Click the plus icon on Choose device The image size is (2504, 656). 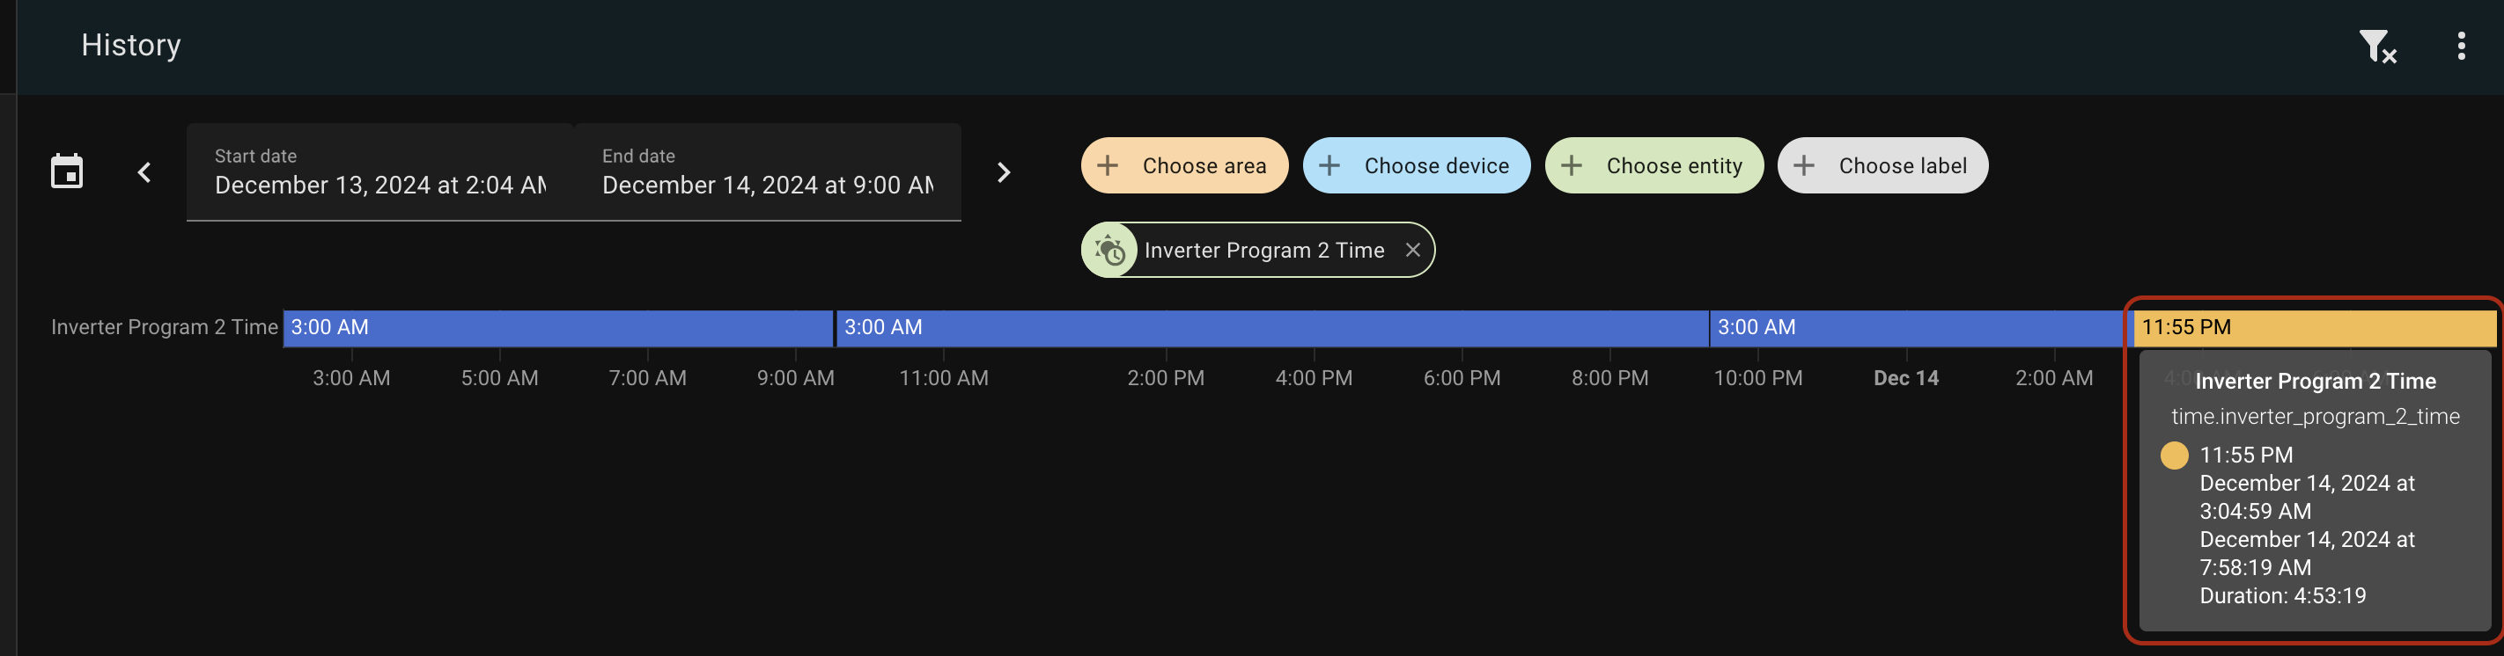tap(1329, 165)
